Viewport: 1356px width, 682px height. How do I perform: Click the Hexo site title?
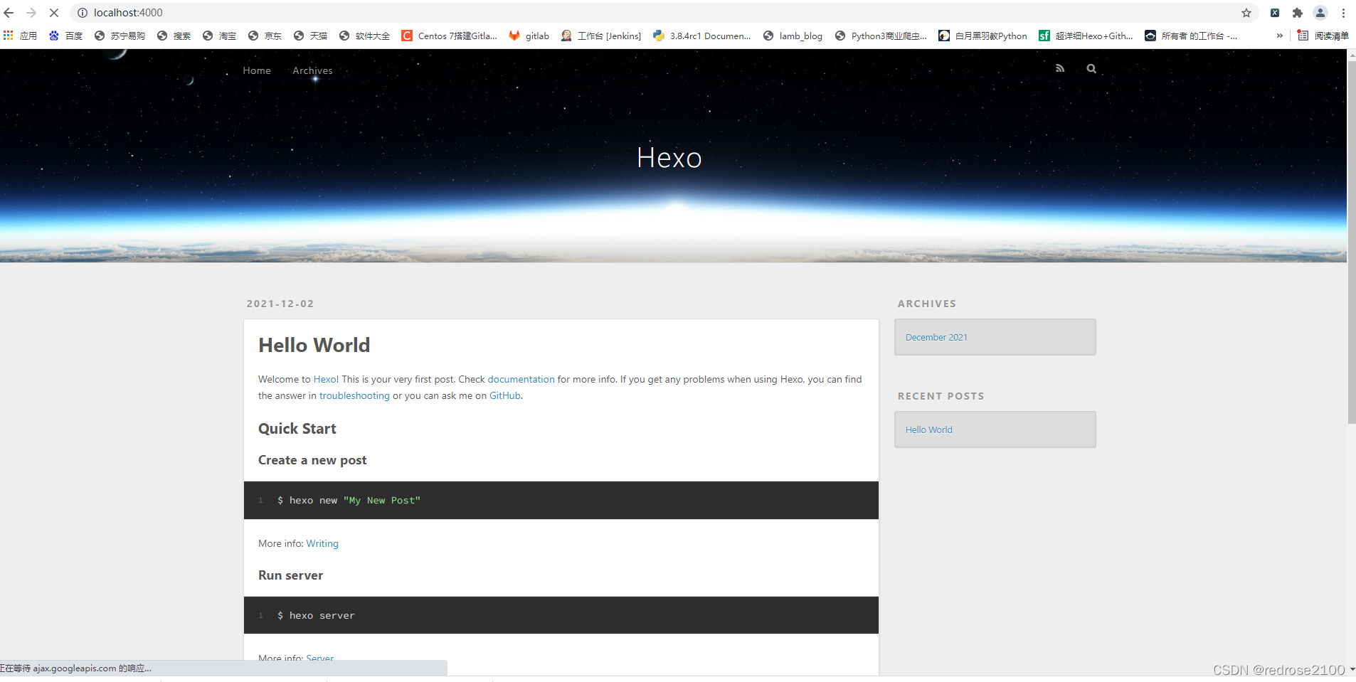click(669, 158)
